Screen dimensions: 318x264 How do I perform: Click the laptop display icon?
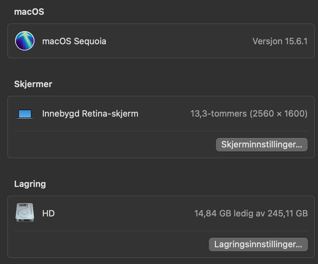pos(25,114)
